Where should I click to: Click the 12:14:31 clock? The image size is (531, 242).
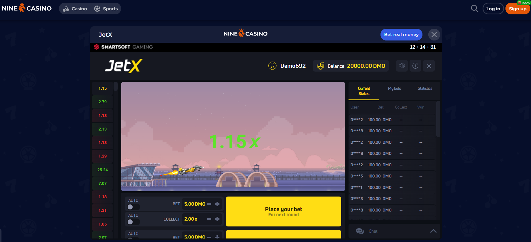(x=423, y=47)
